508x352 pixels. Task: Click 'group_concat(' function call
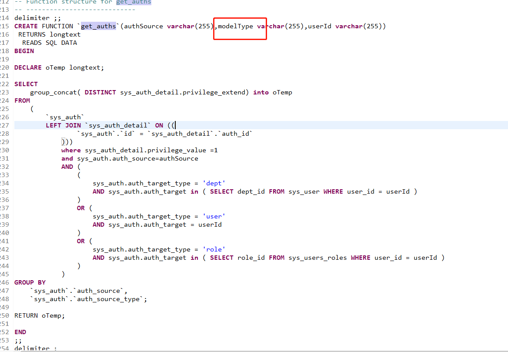(x=55, y=92)
